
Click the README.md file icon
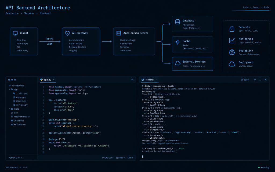12,124
